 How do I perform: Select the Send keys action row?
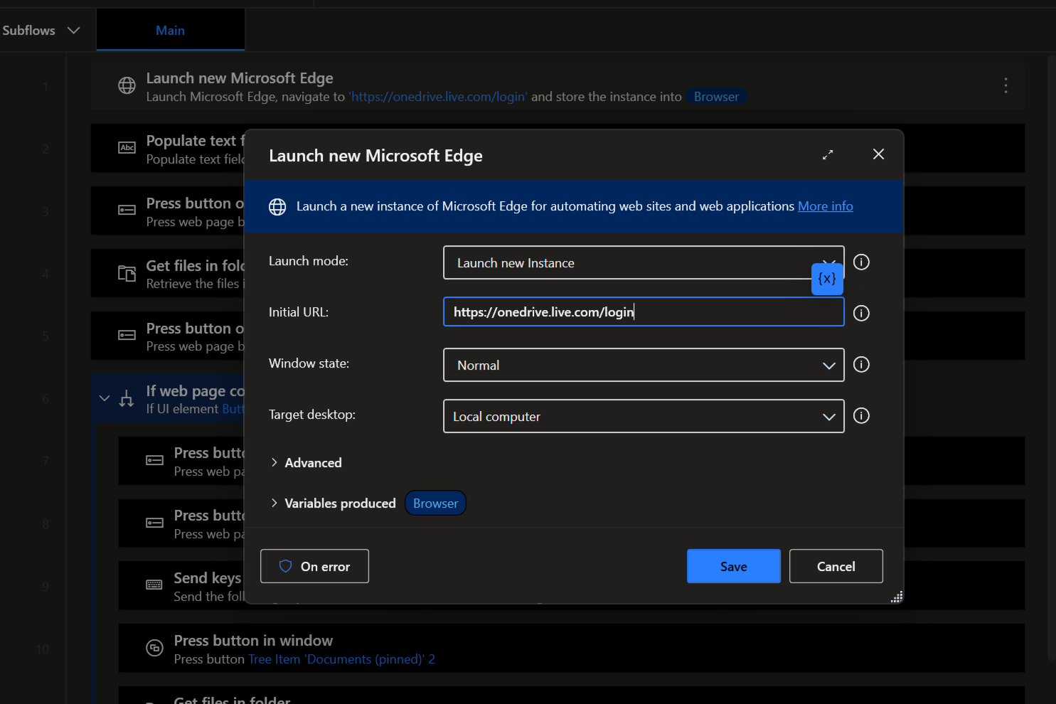pos(572,585)
